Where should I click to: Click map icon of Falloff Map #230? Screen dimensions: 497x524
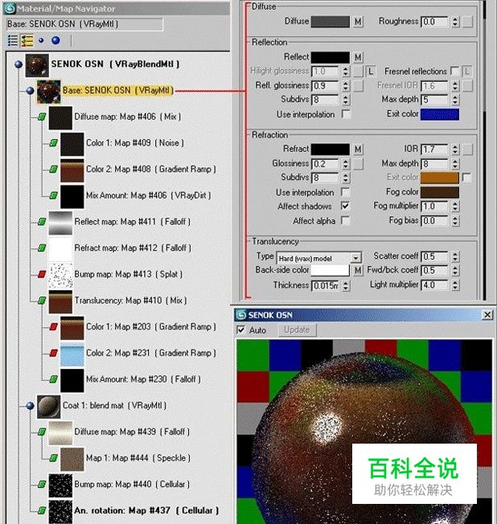(54, 379)
